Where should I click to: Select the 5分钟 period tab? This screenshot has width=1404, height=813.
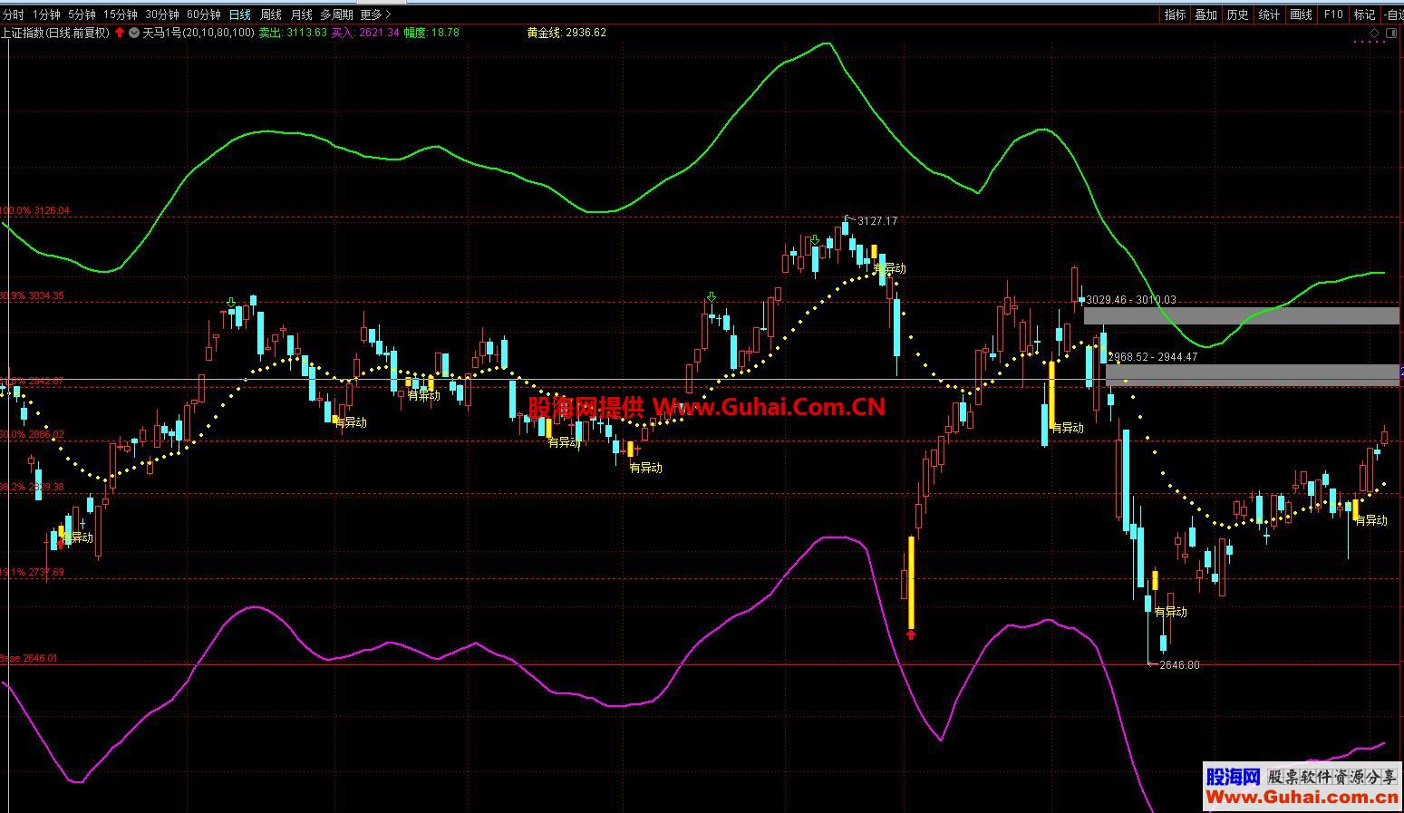(x=82, y=15)
